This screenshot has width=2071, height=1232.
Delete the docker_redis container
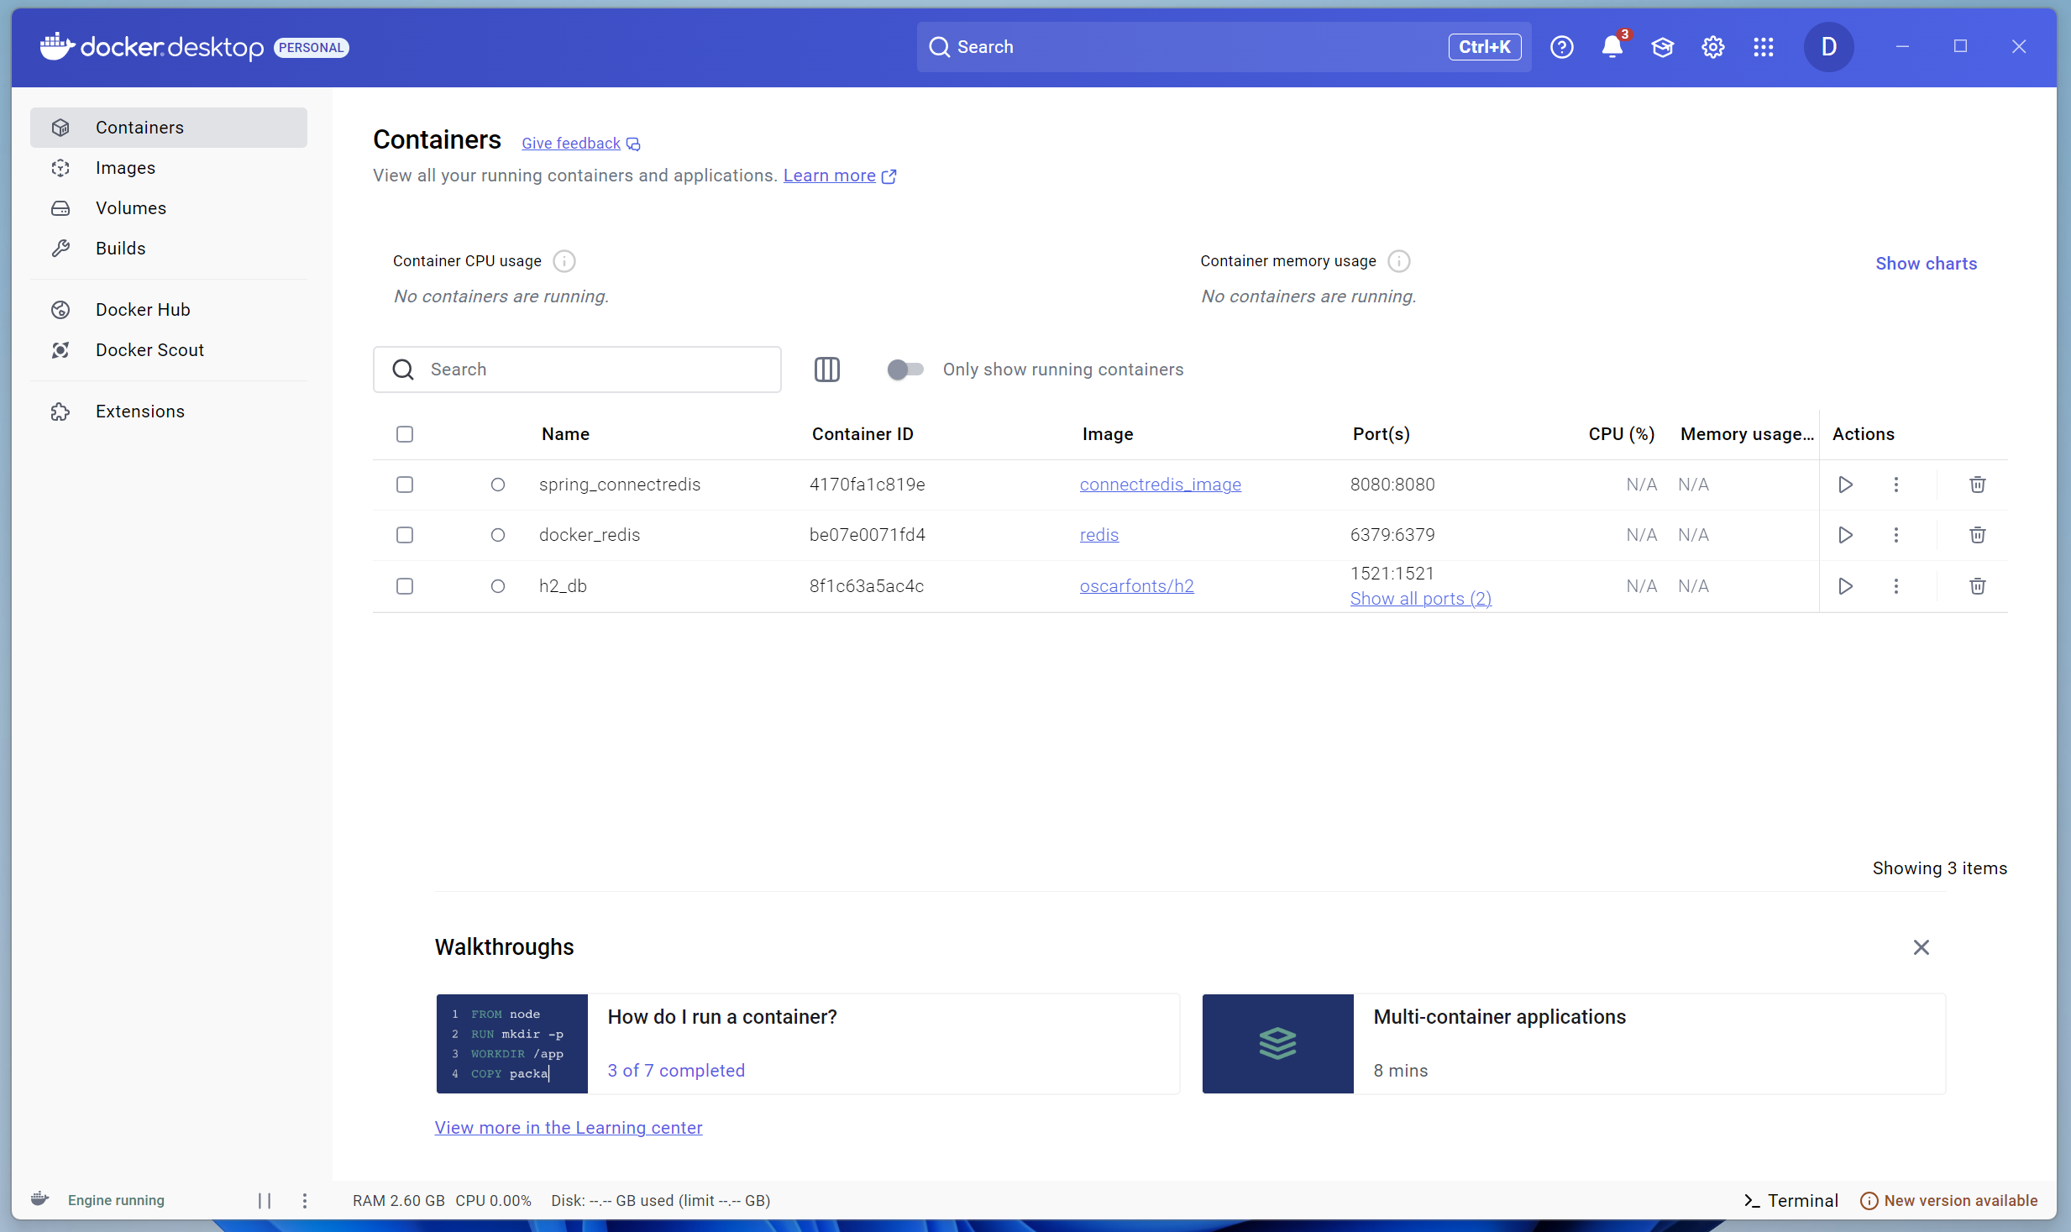tap(1977, 535)
